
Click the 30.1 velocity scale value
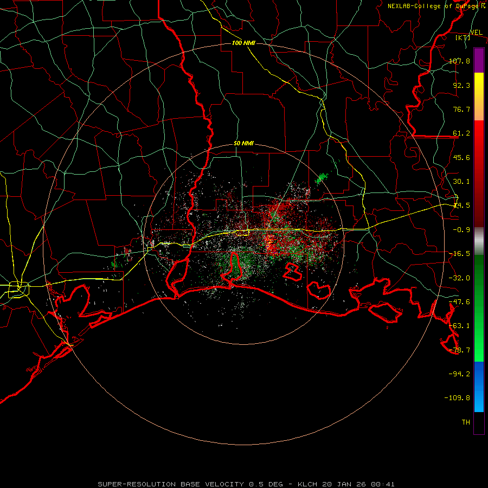pos(461,182)
